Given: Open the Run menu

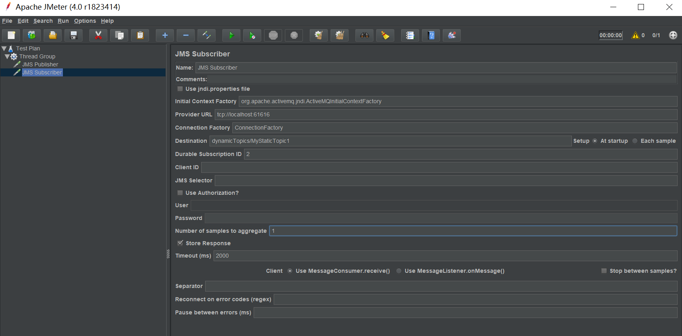Looking at the screenshot, I should coord(63,21).
